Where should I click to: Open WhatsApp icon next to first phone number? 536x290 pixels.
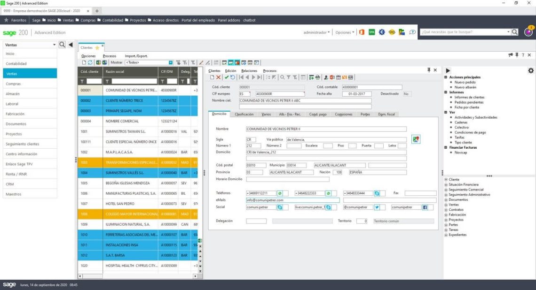279,192
